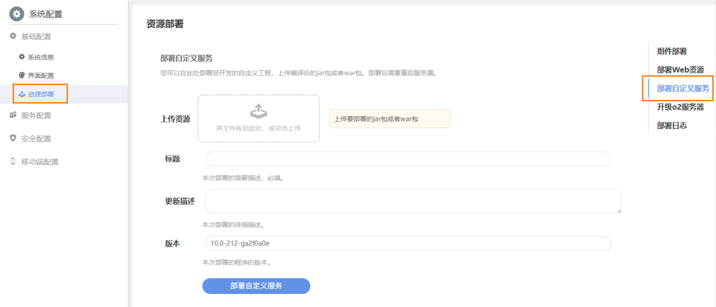Click the upload tray icon in drop zone

click(258, 111)
